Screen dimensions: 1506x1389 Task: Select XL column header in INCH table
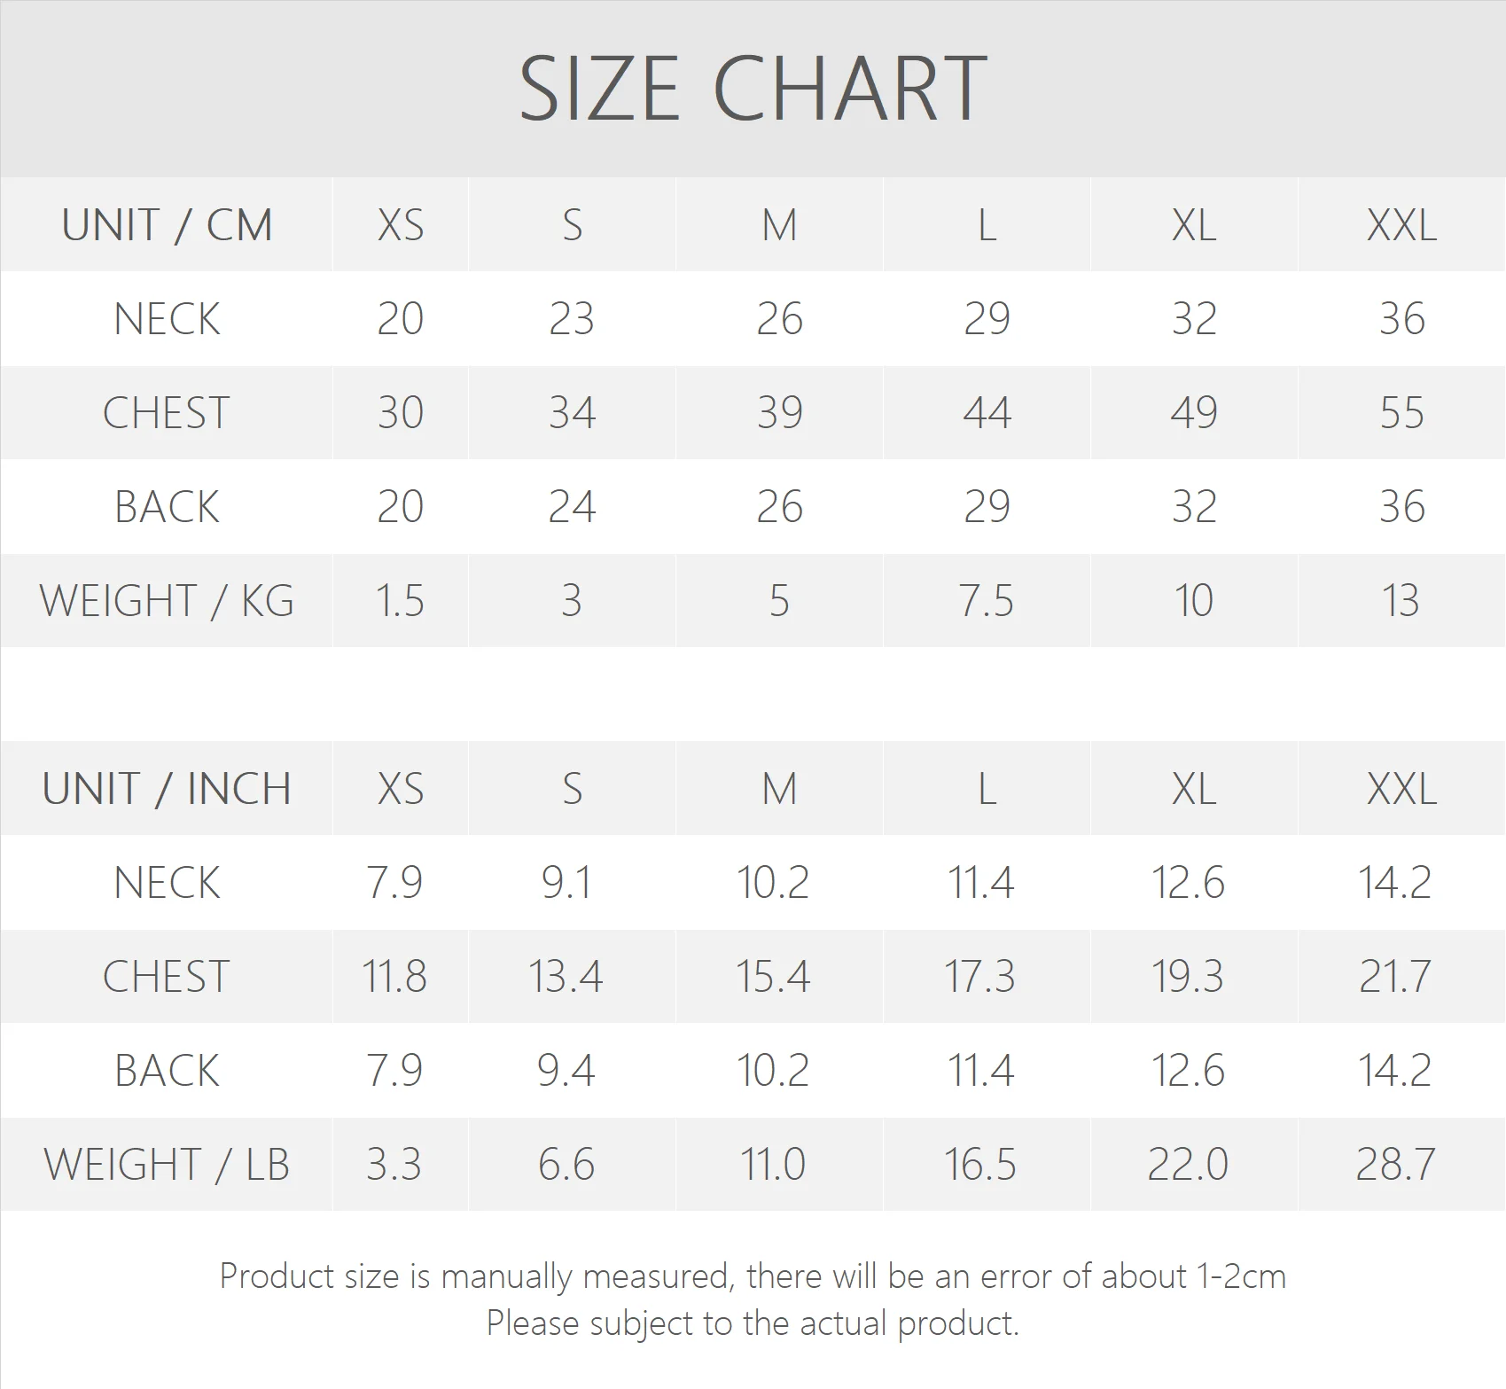[x=1193, y=789]
